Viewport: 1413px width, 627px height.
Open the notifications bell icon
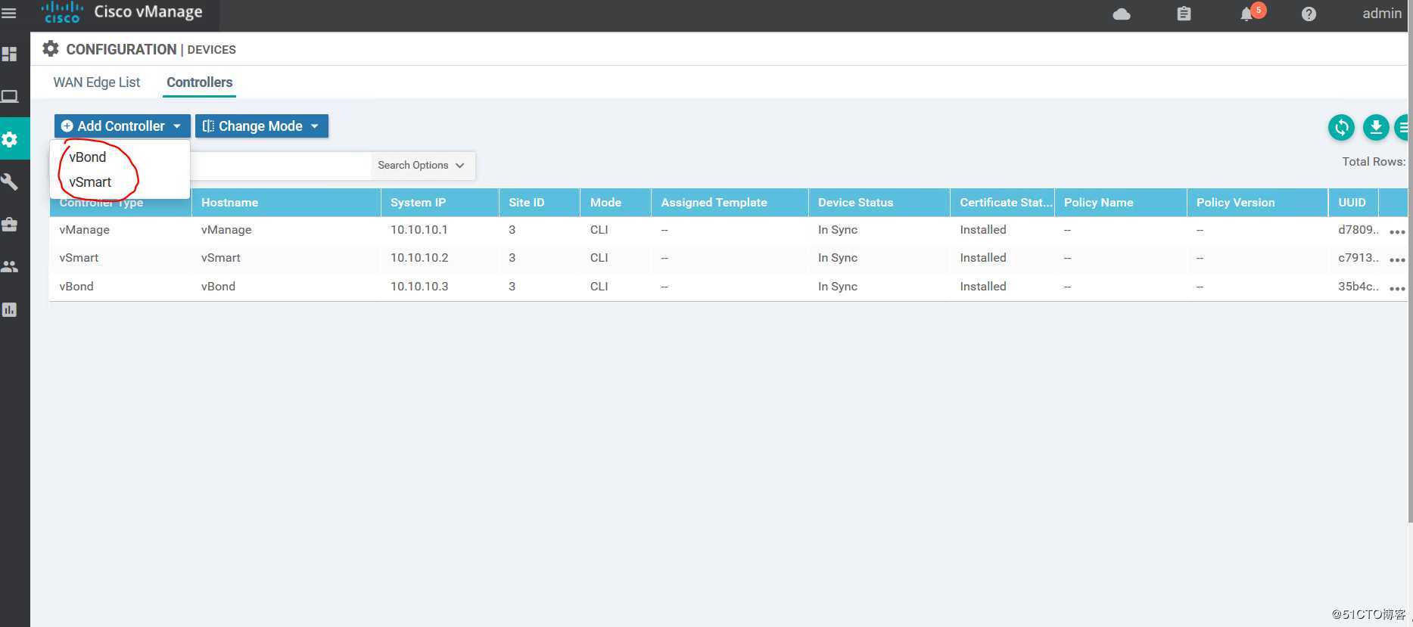tap(1246, 14)
